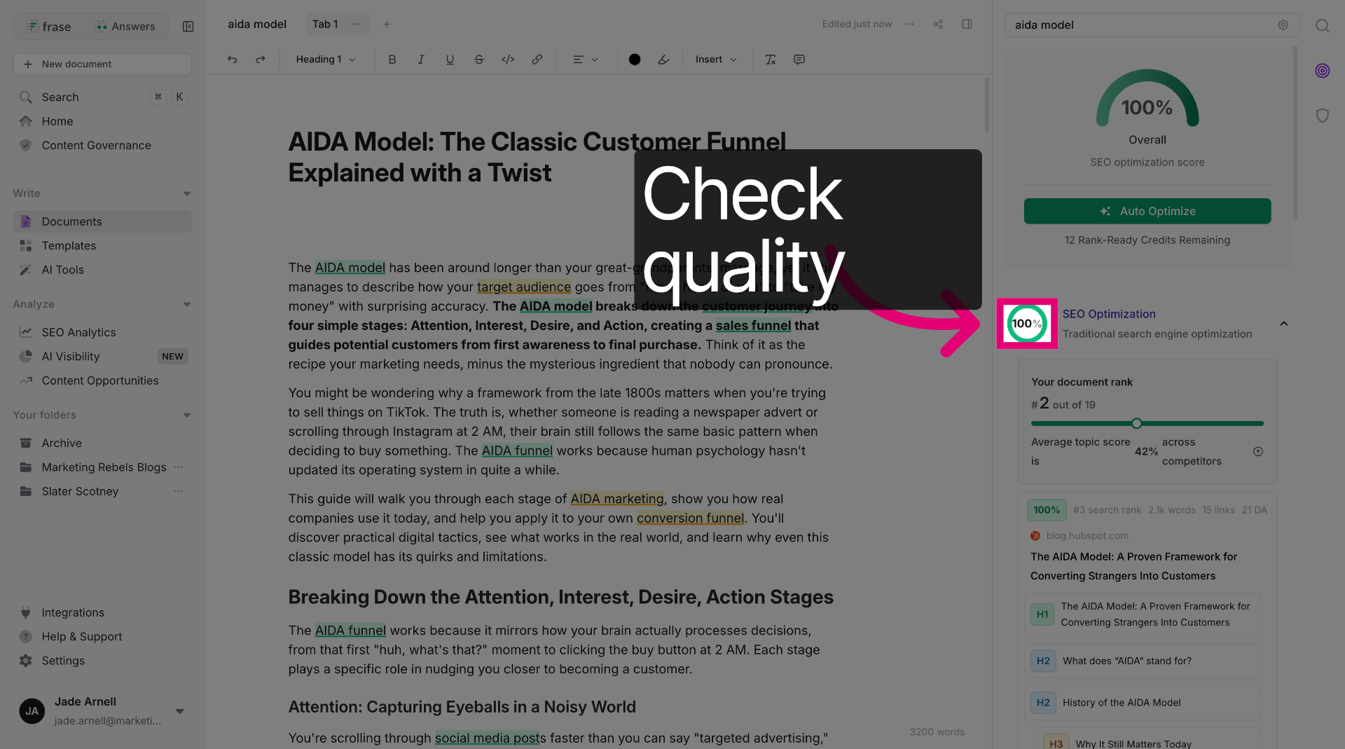This screenshot has height=749, width=1345.
Task: Toggle bold formatting
Action: (392, 60)
